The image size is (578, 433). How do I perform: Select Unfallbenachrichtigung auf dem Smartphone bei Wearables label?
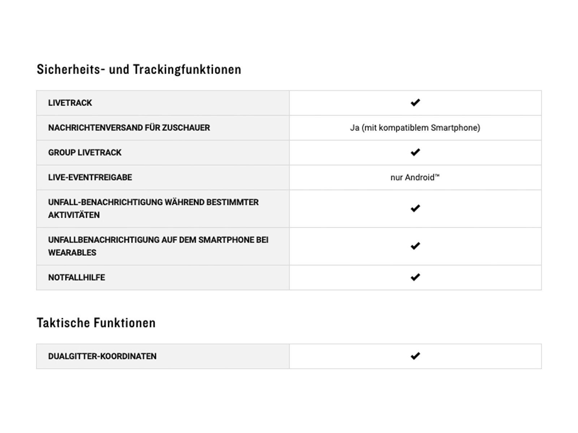point(158,246)
